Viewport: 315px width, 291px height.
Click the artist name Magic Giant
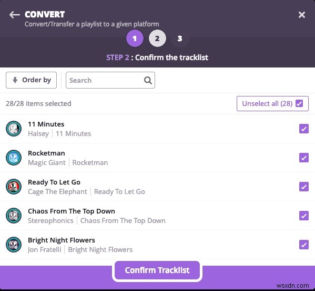coord(47,163)
